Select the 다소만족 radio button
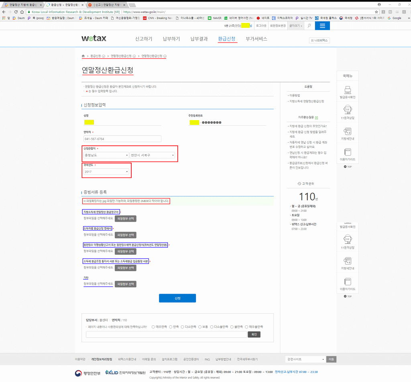Viewport: 411px width, 382px height. click(182, 327)
